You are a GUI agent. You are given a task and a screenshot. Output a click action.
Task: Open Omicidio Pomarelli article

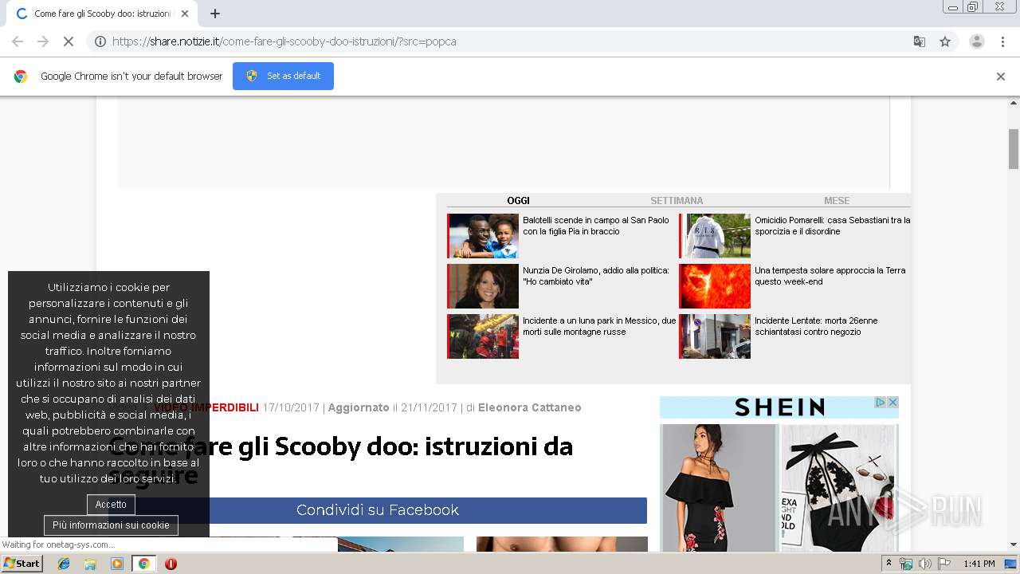click(832, 226)
